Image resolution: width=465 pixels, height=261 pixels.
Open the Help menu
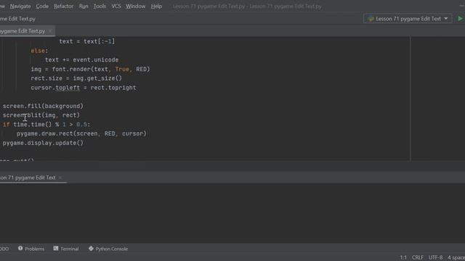156,7
